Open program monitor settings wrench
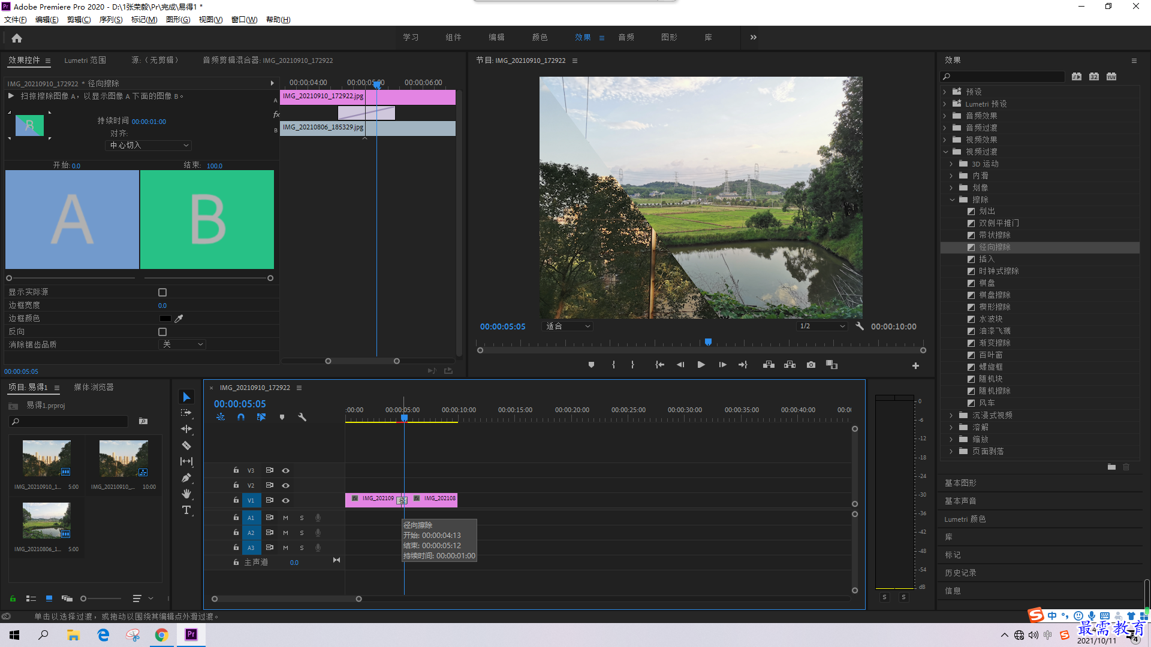The width and height of the screenshot is (1151, 647). click(860, 326)
